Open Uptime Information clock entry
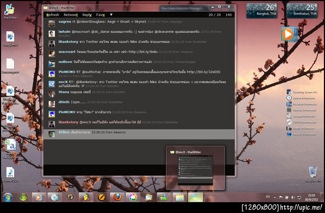Image resolution: width=325 pixels, height=213 pixels. (301, 98)
